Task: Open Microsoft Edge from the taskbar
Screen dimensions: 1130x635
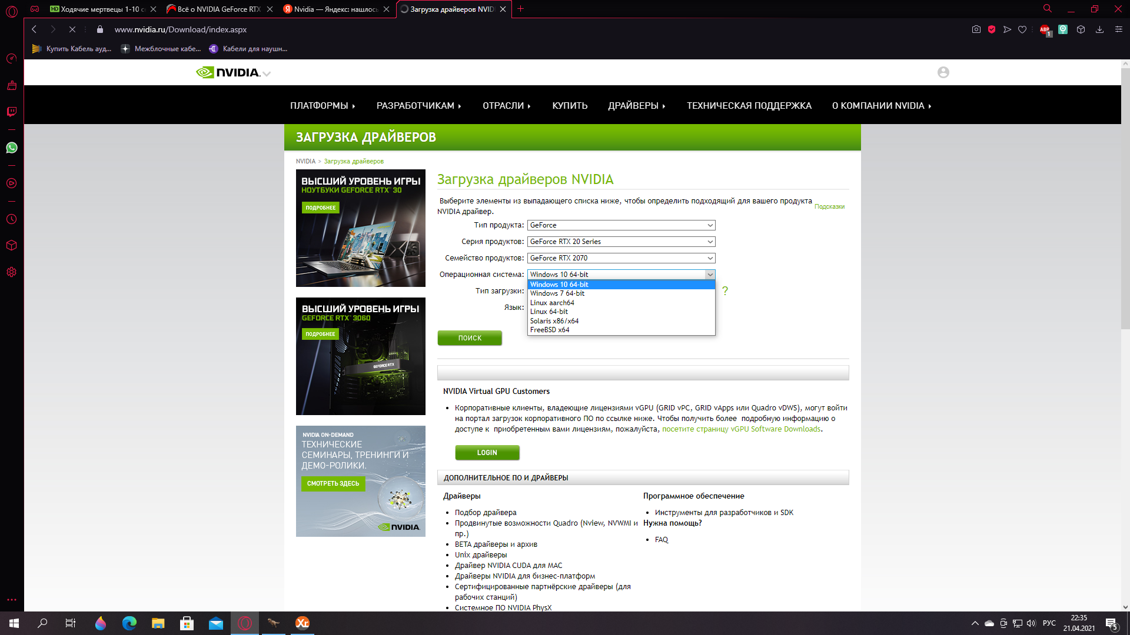Action: tap(129, 623)
